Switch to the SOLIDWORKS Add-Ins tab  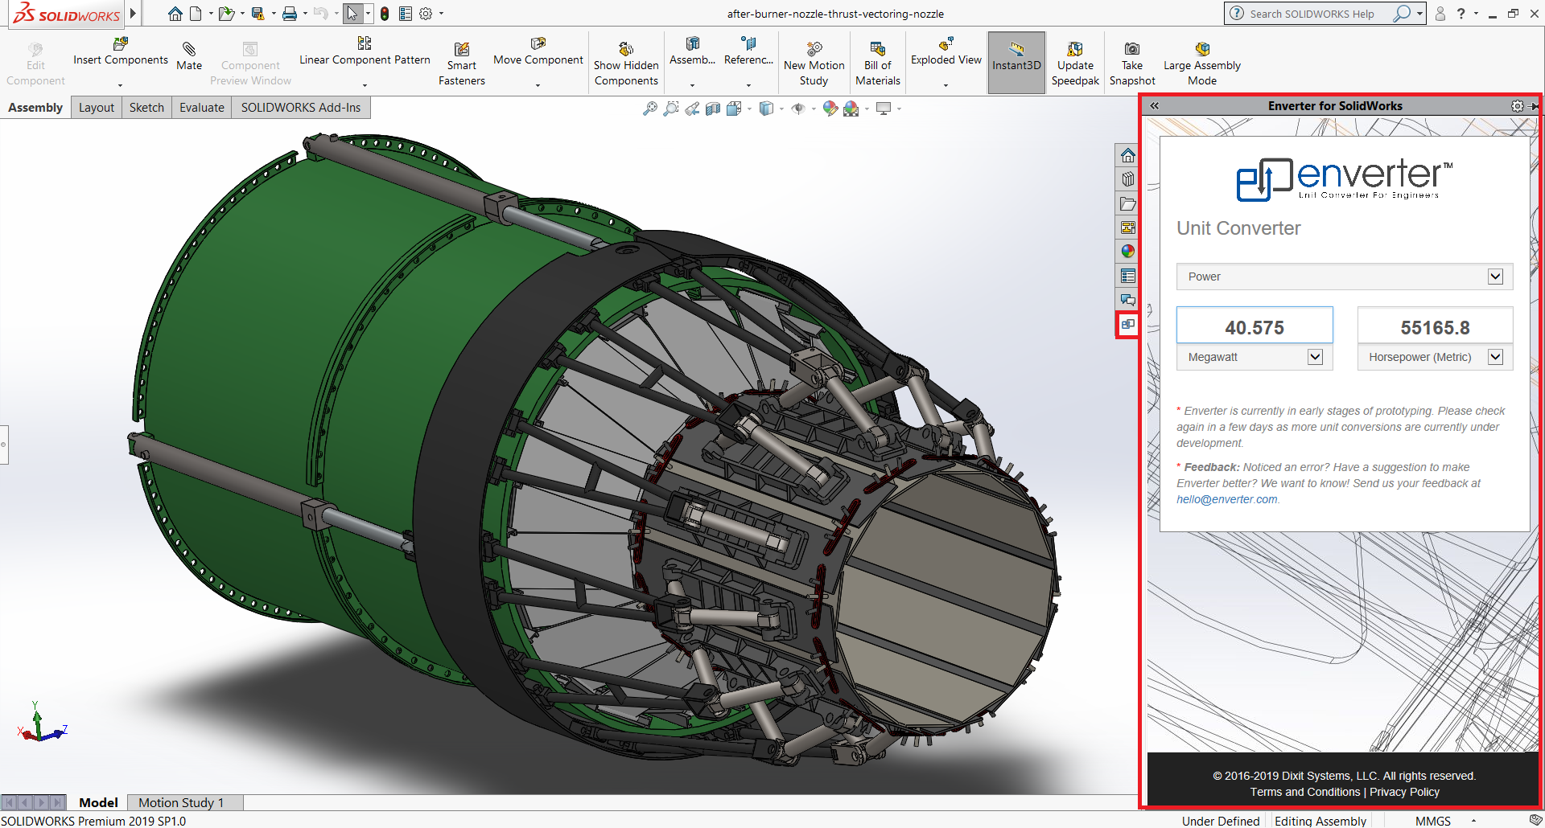(301, 108)
